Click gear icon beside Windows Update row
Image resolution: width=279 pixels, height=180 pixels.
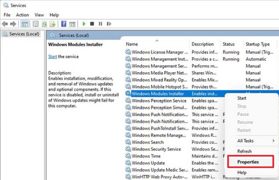click(x=128, y=163)
